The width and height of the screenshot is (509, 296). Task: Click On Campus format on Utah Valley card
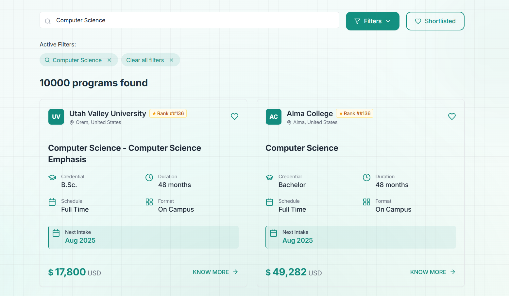[176, 209]
